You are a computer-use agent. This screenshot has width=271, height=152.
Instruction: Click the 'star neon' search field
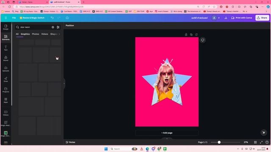point(36,27)
